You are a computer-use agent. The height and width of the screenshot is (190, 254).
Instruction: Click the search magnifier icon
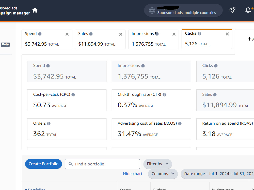[x=70, y=164]
